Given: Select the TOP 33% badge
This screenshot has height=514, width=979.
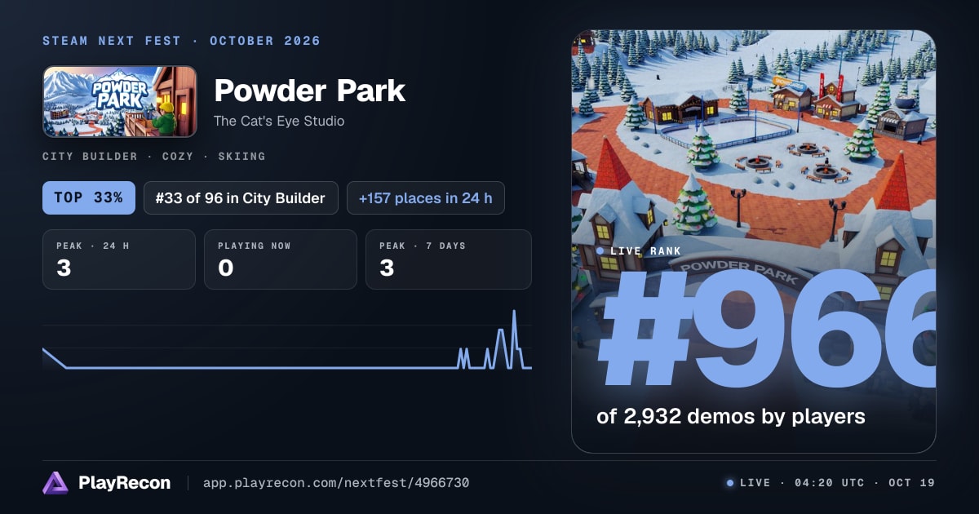Looking at the screenshot, I should click(x=89, y=197).
